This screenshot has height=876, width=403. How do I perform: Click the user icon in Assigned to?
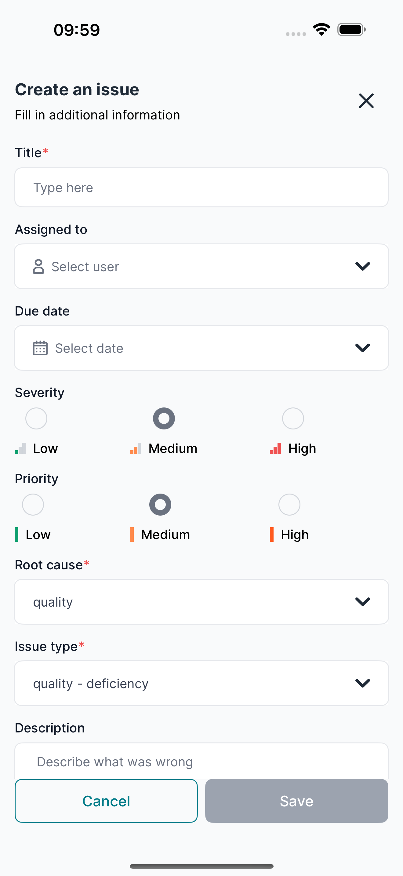click(x=38, y=266)
